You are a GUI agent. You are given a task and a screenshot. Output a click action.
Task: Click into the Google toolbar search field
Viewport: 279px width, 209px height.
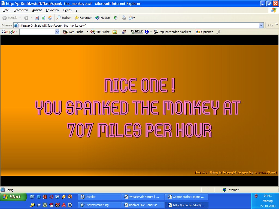click(x=37, y=32)
